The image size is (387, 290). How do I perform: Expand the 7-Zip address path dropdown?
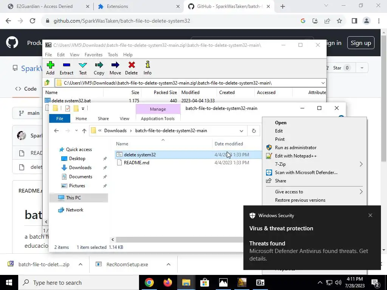tap(323, 83)
